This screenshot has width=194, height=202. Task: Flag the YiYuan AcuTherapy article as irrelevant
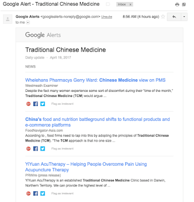coord(62,193)
